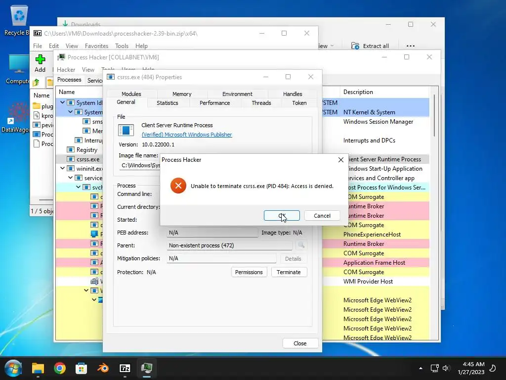Click Extract all in Downloads window
Screen dimensions: 506x380
click(x=370, y=46)
